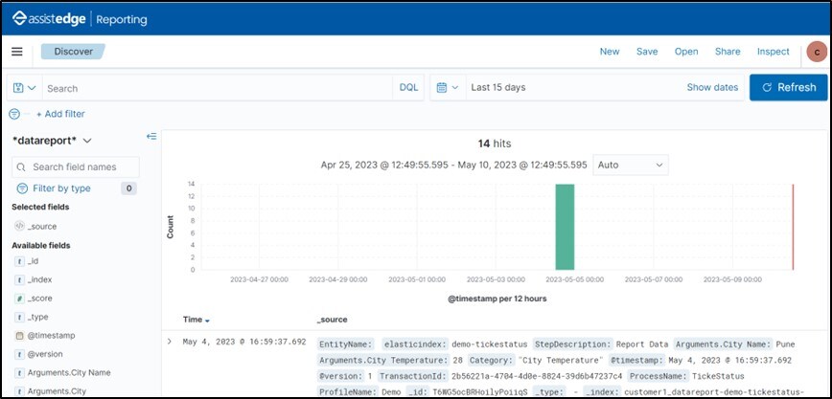Select Inspect in the top menu
The image size is (832, 399).
click(774, 52)
